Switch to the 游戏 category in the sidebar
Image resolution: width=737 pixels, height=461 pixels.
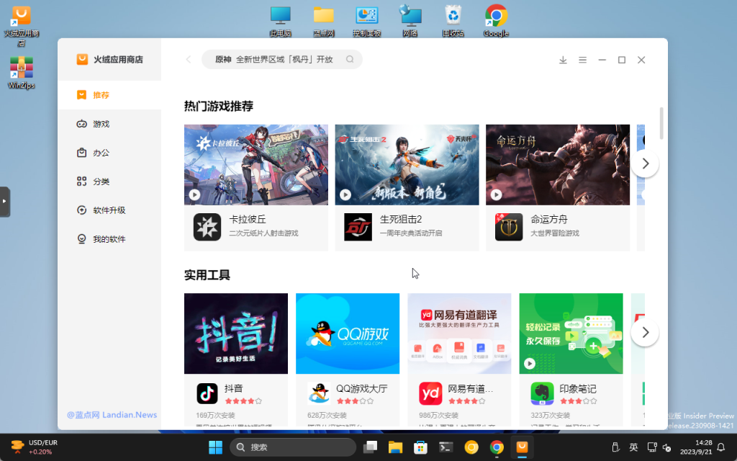pos(109,124)
